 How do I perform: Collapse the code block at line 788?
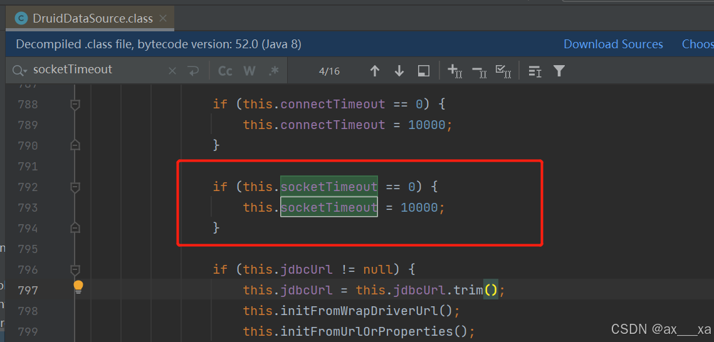click(x=75, y=105)
